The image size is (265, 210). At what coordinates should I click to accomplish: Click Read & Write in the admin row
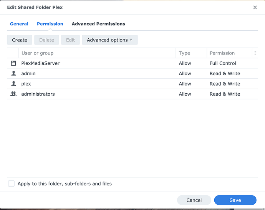(225, 73)
